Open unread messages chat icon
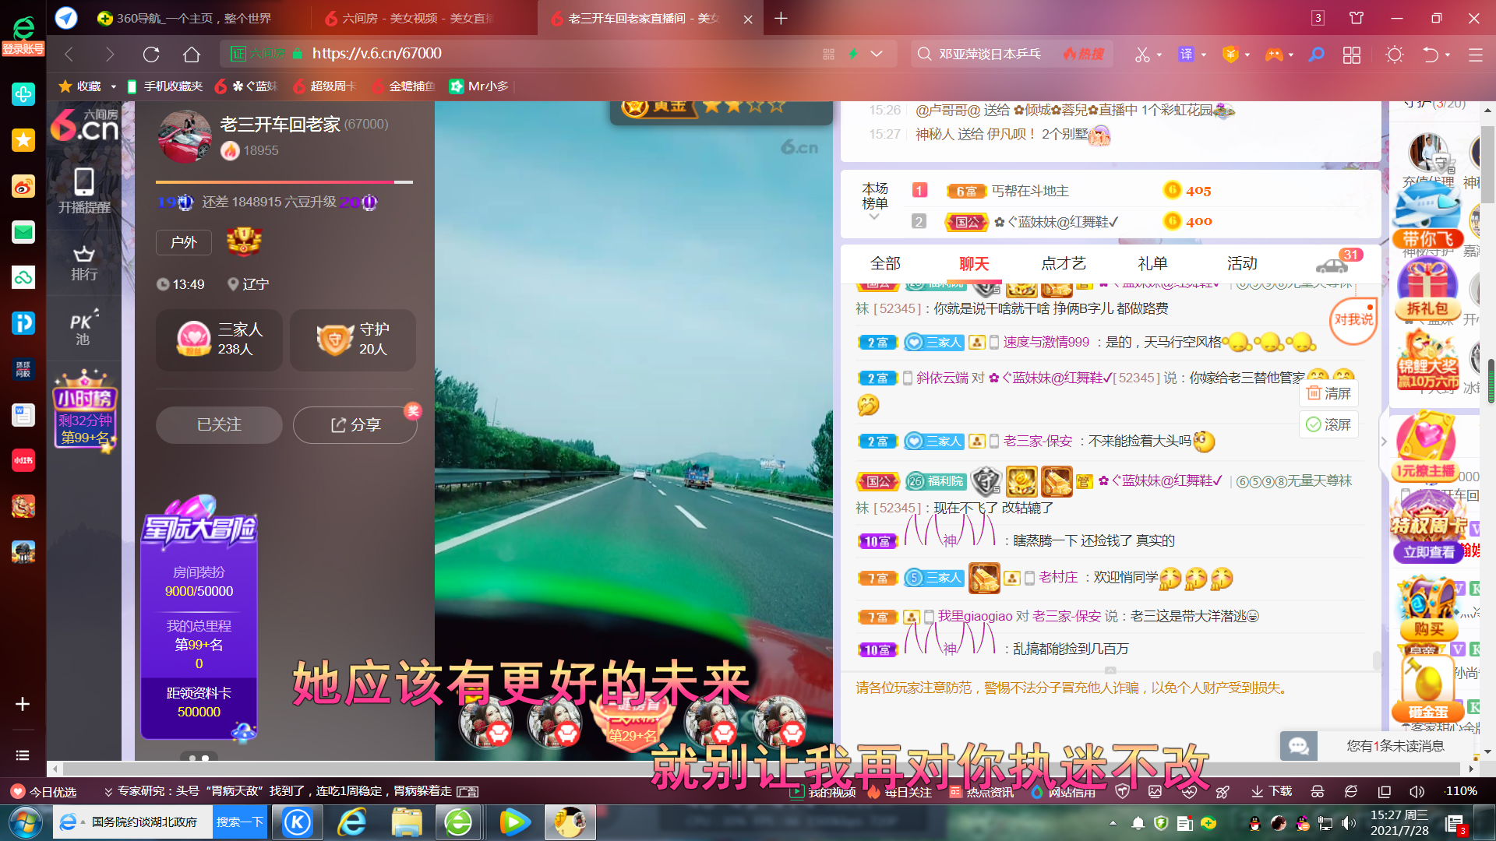The width and height of the screenshot is (1496, 841). 1299,746
